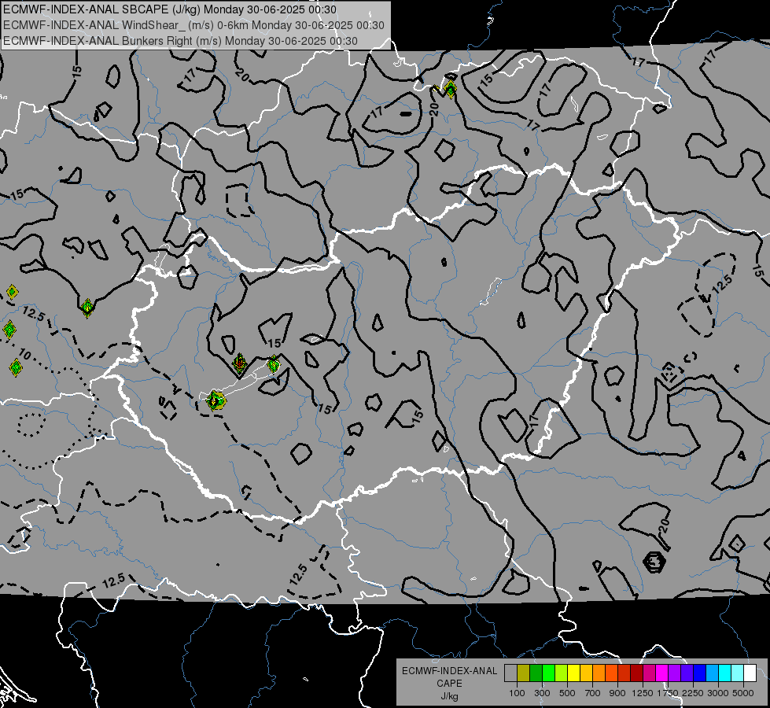770x708 pixels.
Task: Click the 300 legend value
Action: [542, 693]
